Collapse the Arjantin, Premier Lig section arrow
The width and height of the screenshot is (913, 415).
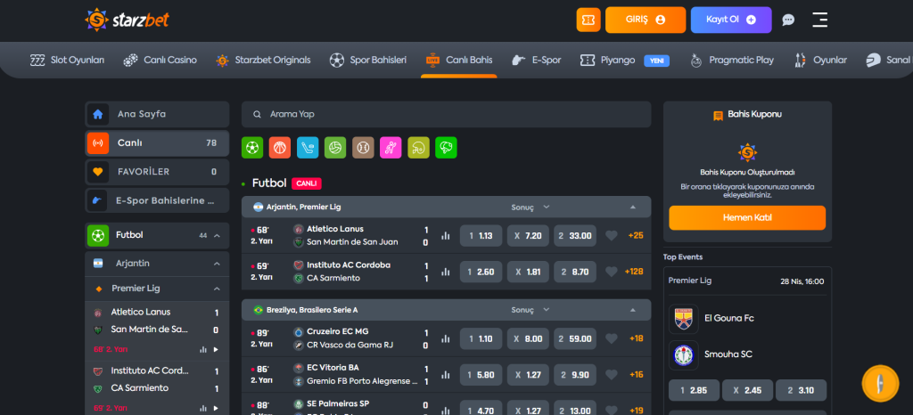tap(632, 207)
